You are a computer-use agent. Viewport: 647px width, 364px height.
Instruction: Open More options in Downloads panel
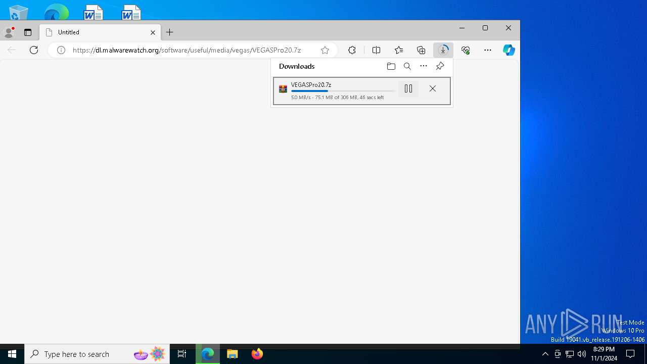(424, 66)
